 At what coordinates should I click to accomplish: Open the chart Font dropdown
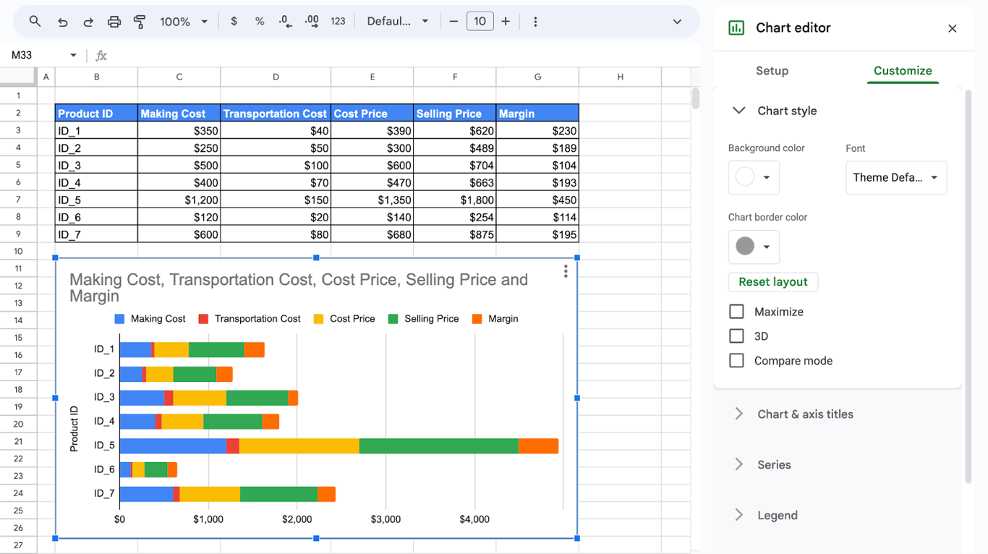(x=896, y=178)
